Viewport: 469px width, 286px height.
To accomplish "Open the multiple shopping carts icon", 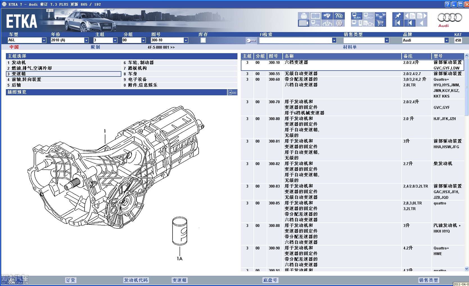I will pyautogui.click(x=380, y=16).
